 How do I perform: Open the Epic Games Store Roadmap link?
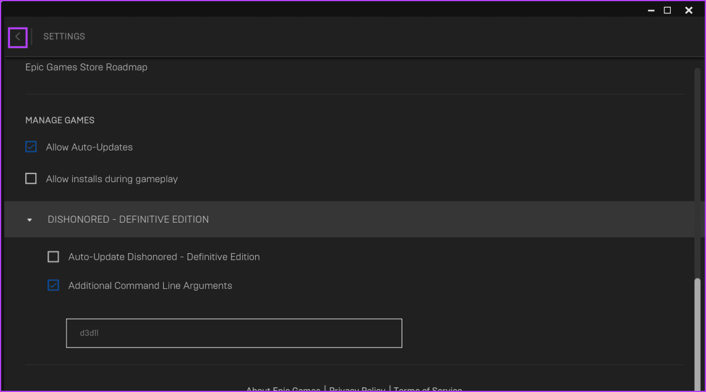(86, 67)
